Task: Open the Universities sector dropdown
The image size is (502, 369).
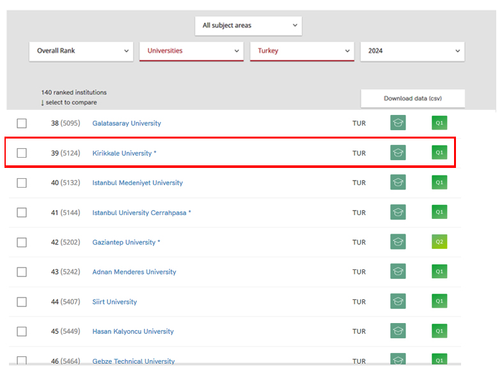Action: 191,51
